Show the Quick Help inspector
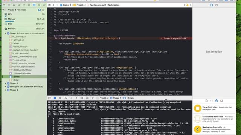241x135 pixels. click(217, 5)
